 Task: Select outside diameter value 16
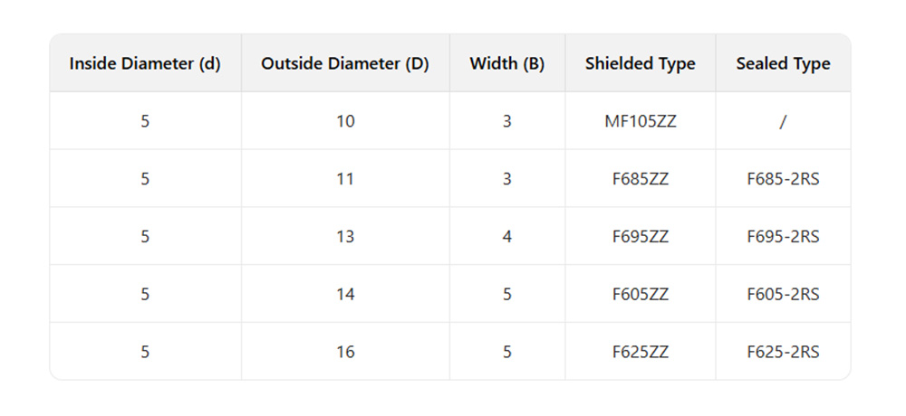pyautogui.click(x=345, y=353)
